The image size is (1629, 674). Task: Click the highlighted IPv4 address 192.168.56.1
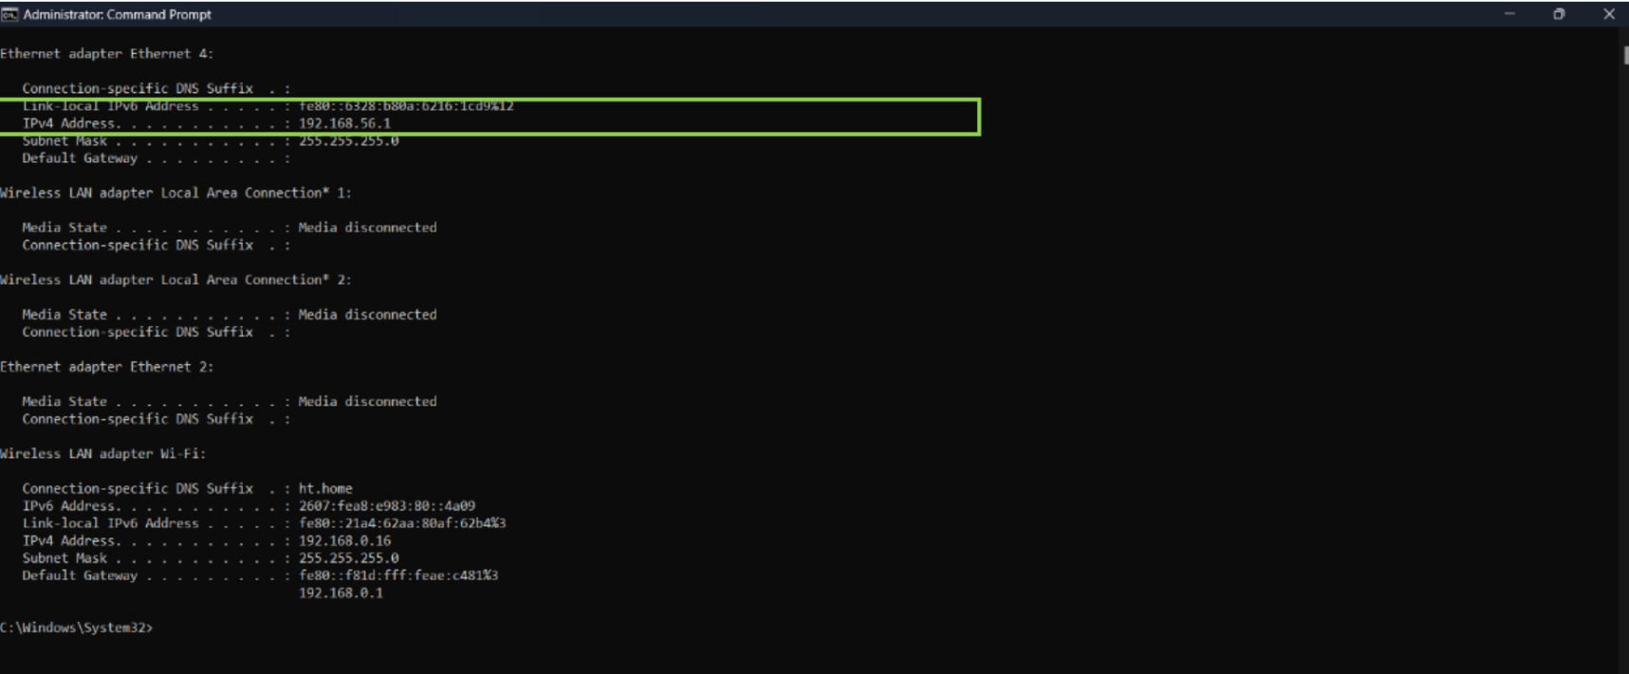pyautogui.click(x=344, y=123)
